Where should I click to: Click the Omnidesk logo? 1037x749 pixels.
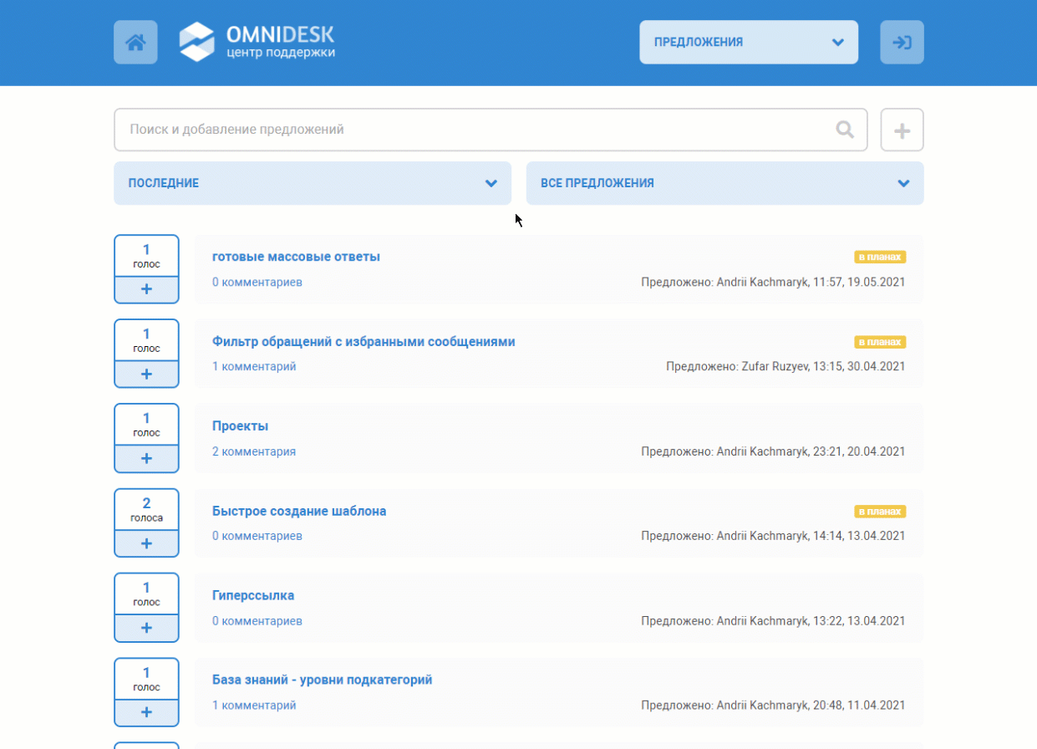pyautogui.click(x=257, y=42)
